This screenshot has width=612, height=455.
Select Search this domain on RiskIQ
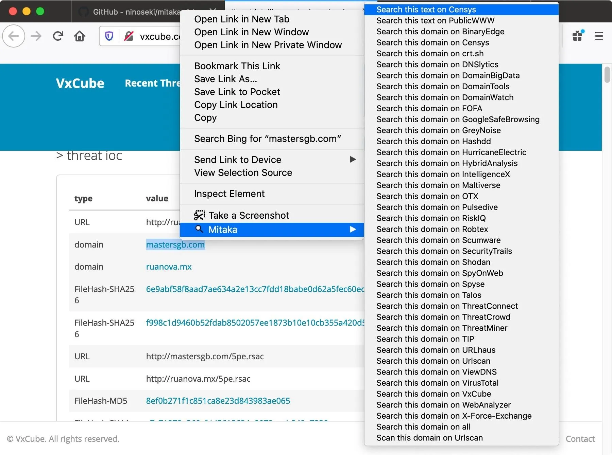pyautogui.click(x=461, y=218)
